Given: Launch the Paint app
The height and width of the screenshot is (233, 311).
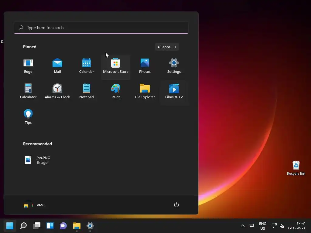Looking at the screenshot, I should (116, 92).
